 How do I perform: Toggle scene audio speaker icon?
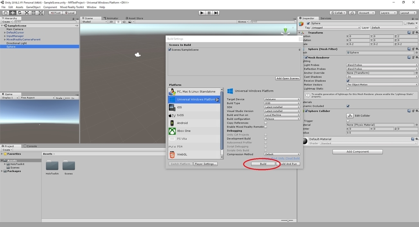click(124, 22)
